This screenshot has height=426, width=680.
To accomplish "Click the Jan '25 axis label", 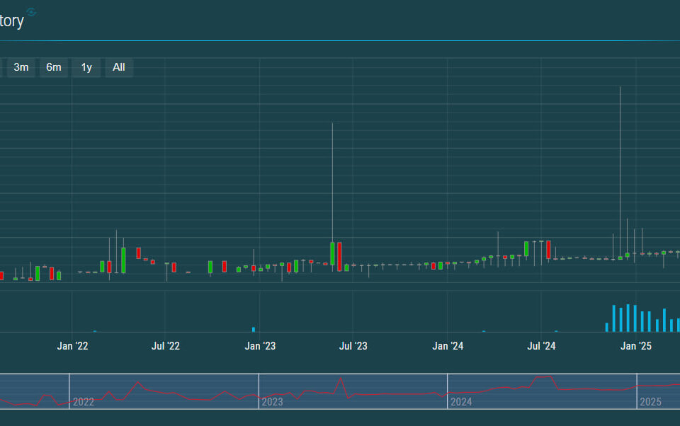I will pyautogui.click(x=636, y=346).
